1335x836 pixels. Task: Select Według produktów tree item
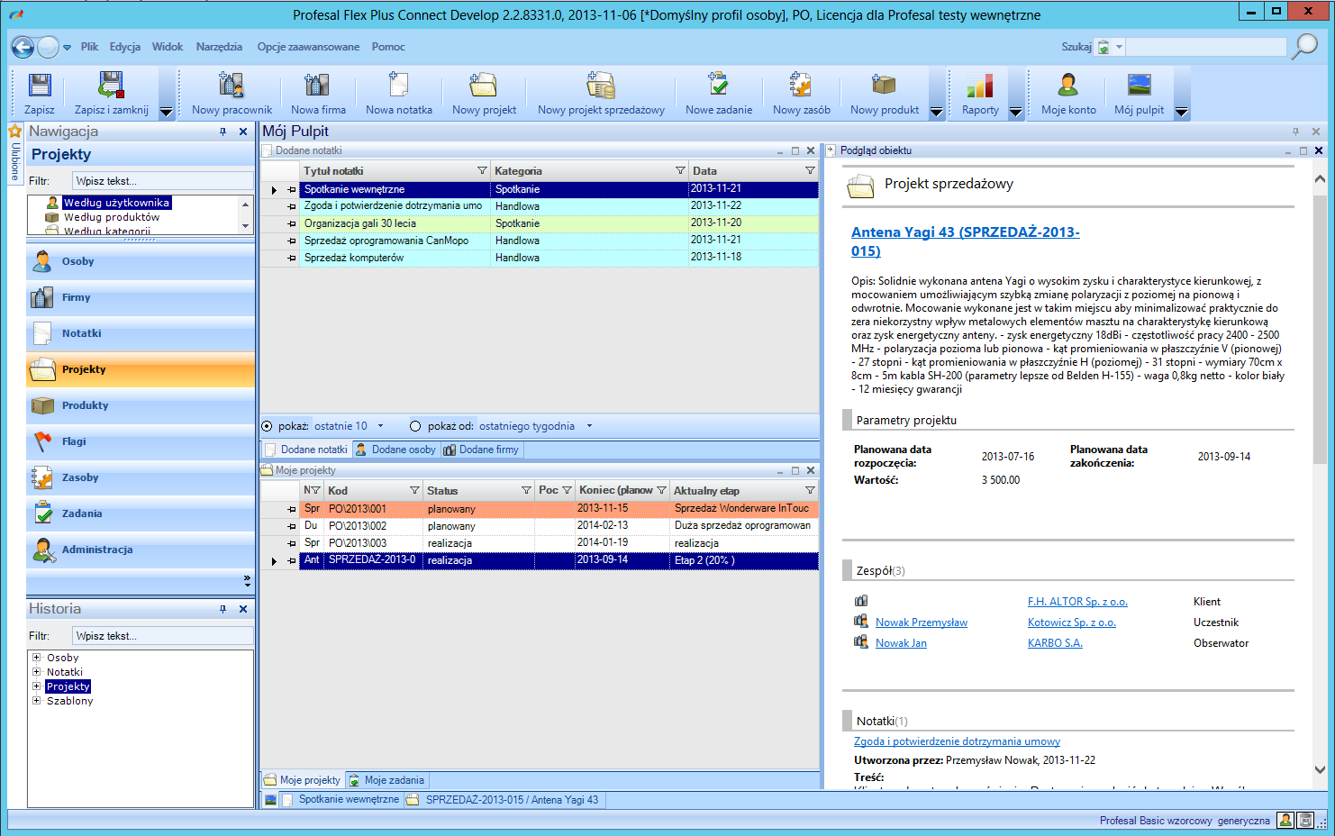point(112,217)
